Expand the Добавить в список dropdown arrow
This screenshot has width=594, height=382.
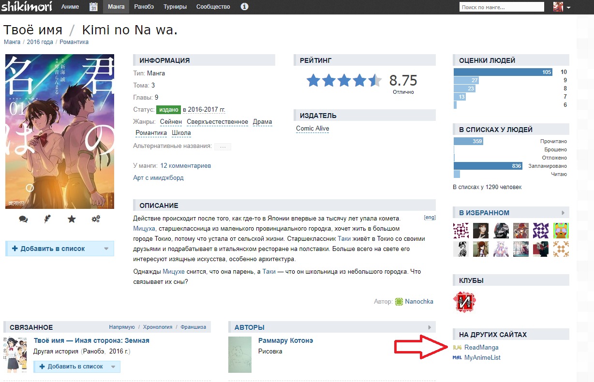coord(106,249)
